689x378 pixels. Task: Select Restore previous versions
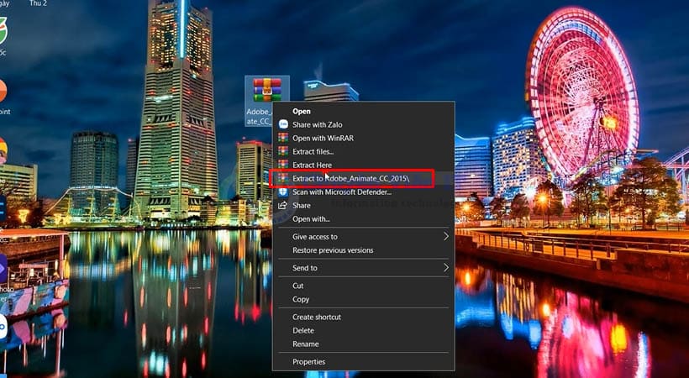[x=333, y=250]
